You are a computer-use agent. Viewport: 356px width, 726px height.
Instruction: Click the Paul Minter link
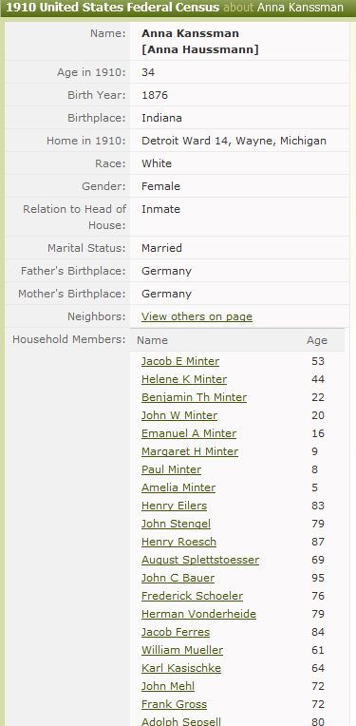[x=172, y=469]
